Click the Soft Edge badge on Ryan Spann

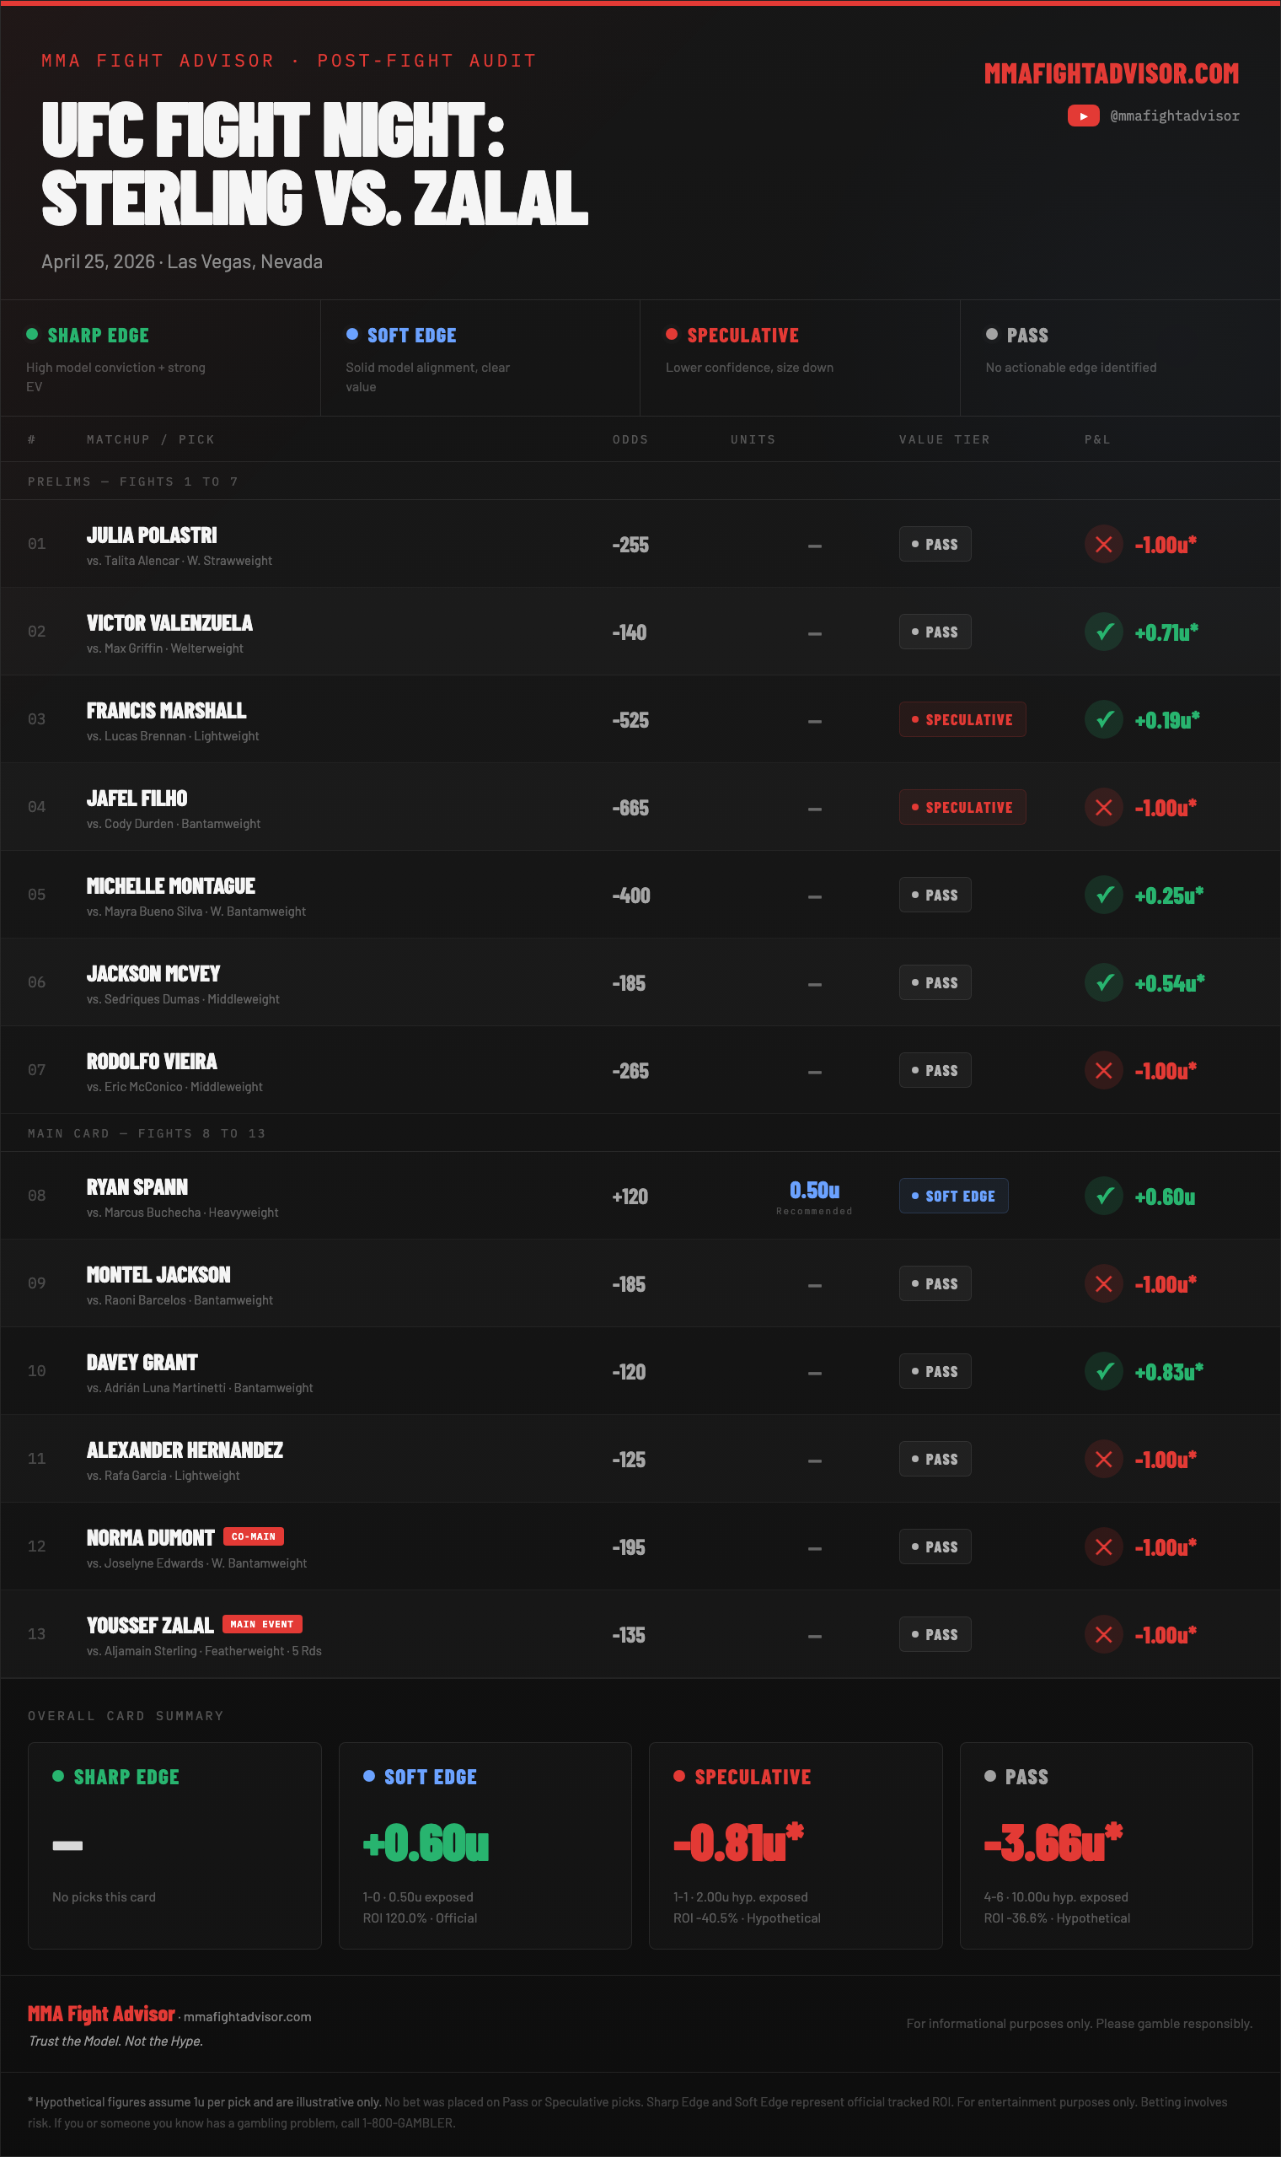click(953, 1196)
